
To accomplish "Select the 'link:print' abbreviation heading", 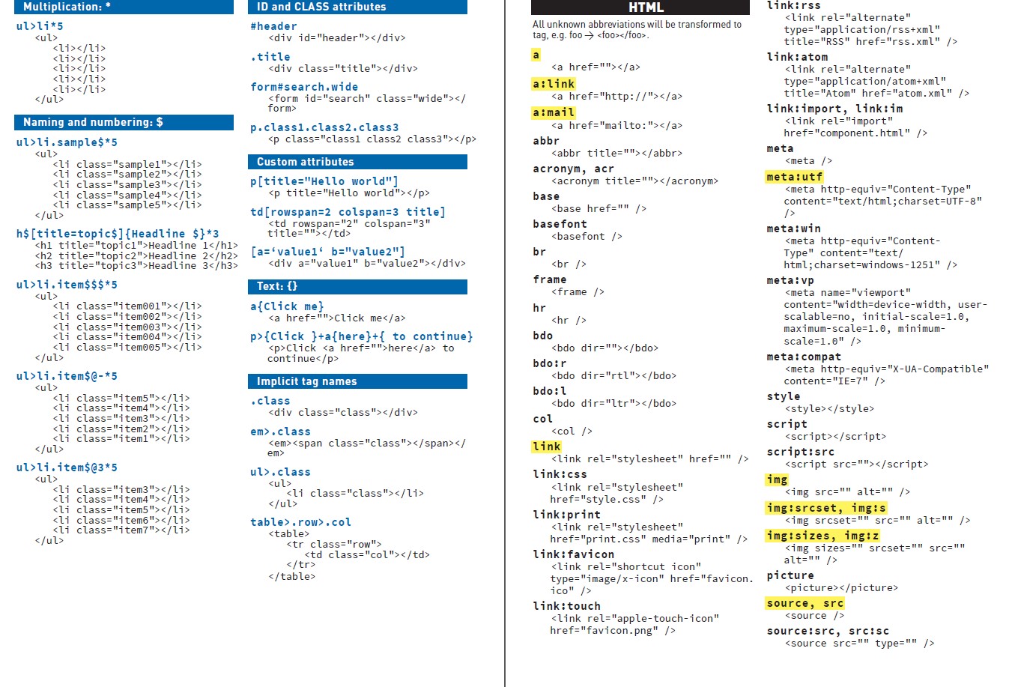I will click(566, 515).
